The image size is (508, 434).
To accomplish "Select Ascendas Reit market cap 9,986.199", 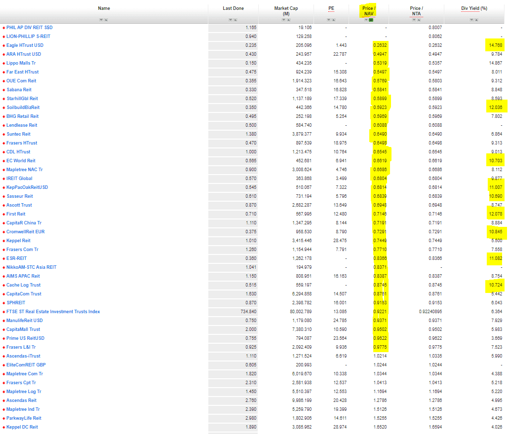I will tap(302, 400).
